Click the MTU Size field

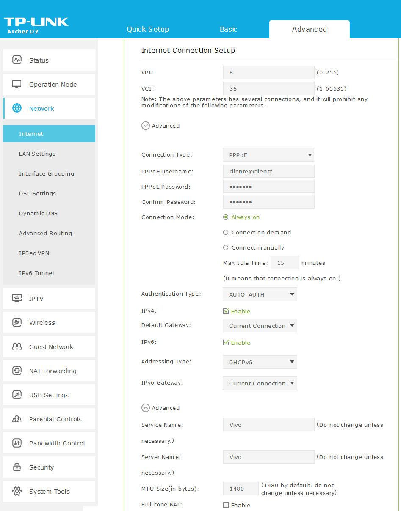click(x=241, y=489)
